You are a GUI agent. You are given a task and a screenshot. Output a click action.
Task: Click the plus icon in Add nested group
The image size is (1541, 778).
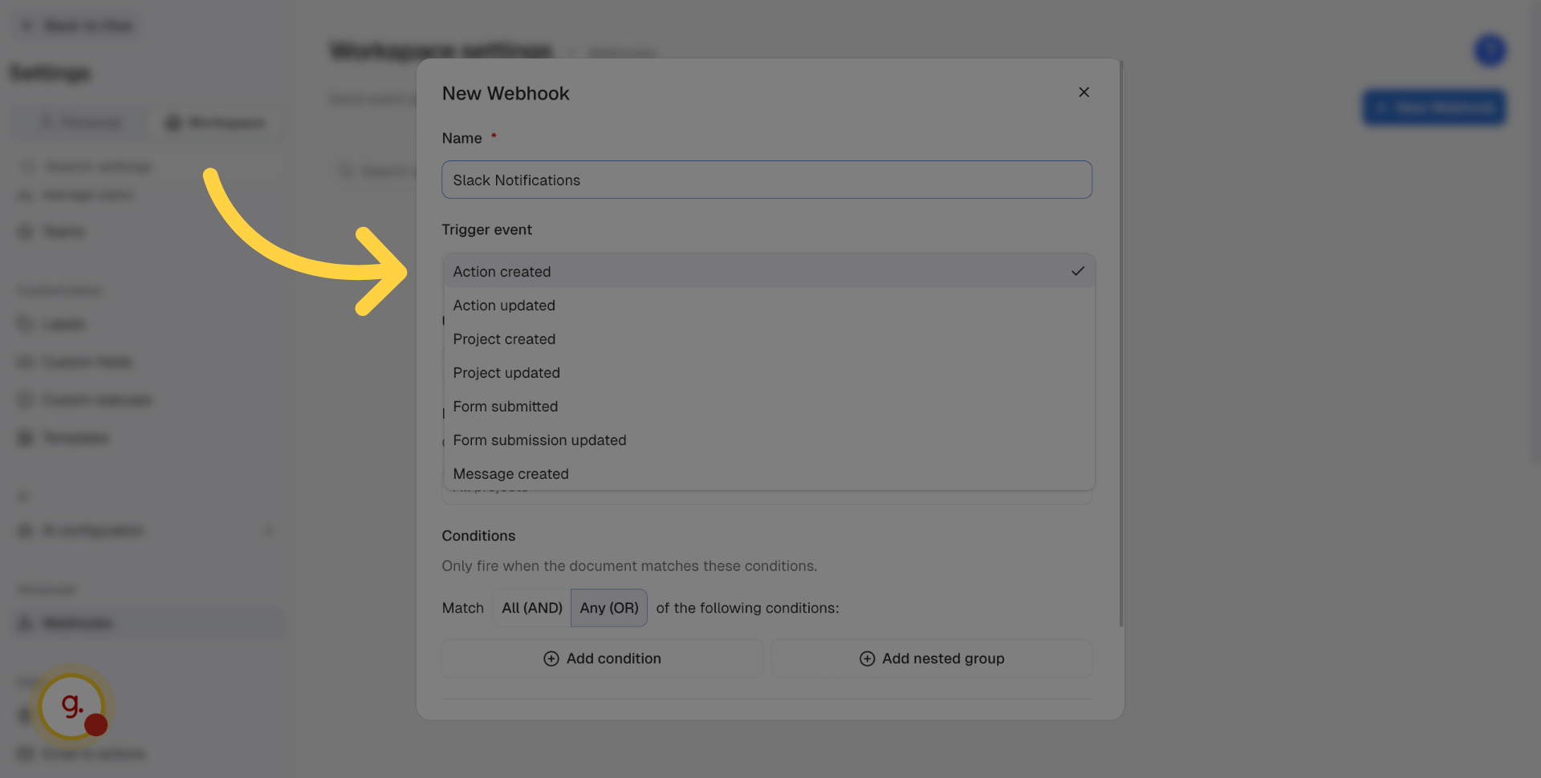click(867, 658)
